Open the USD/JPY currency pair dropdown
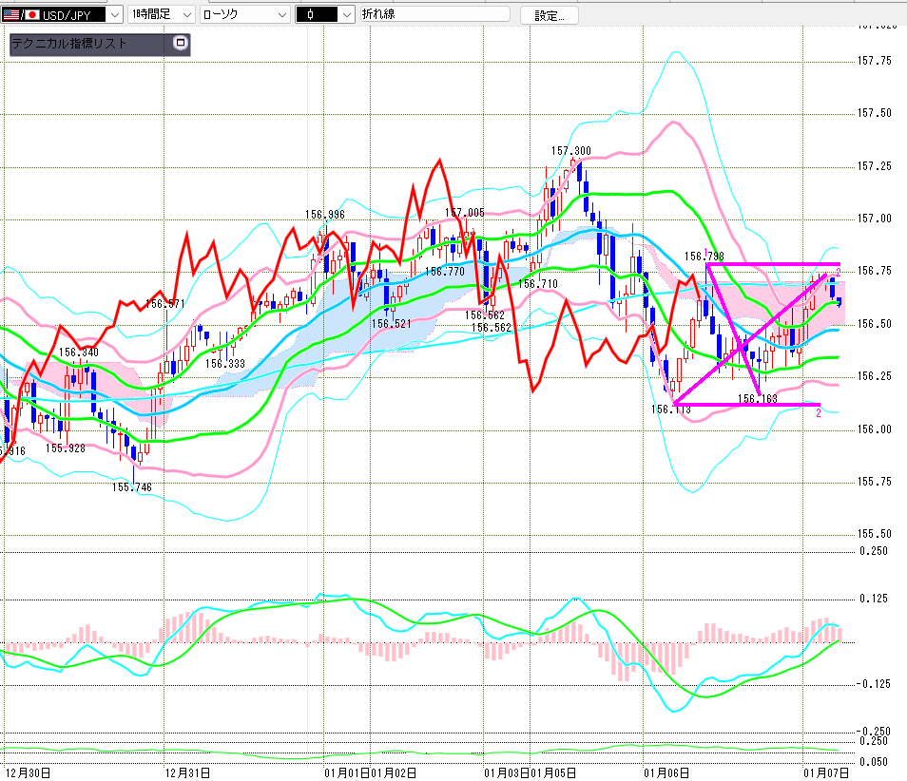 pos(114,15)
